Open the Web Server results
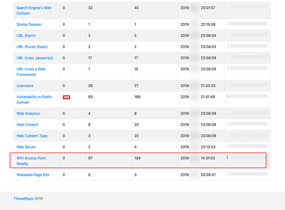Viewport: 285px width, 210px height. point(26,147)
